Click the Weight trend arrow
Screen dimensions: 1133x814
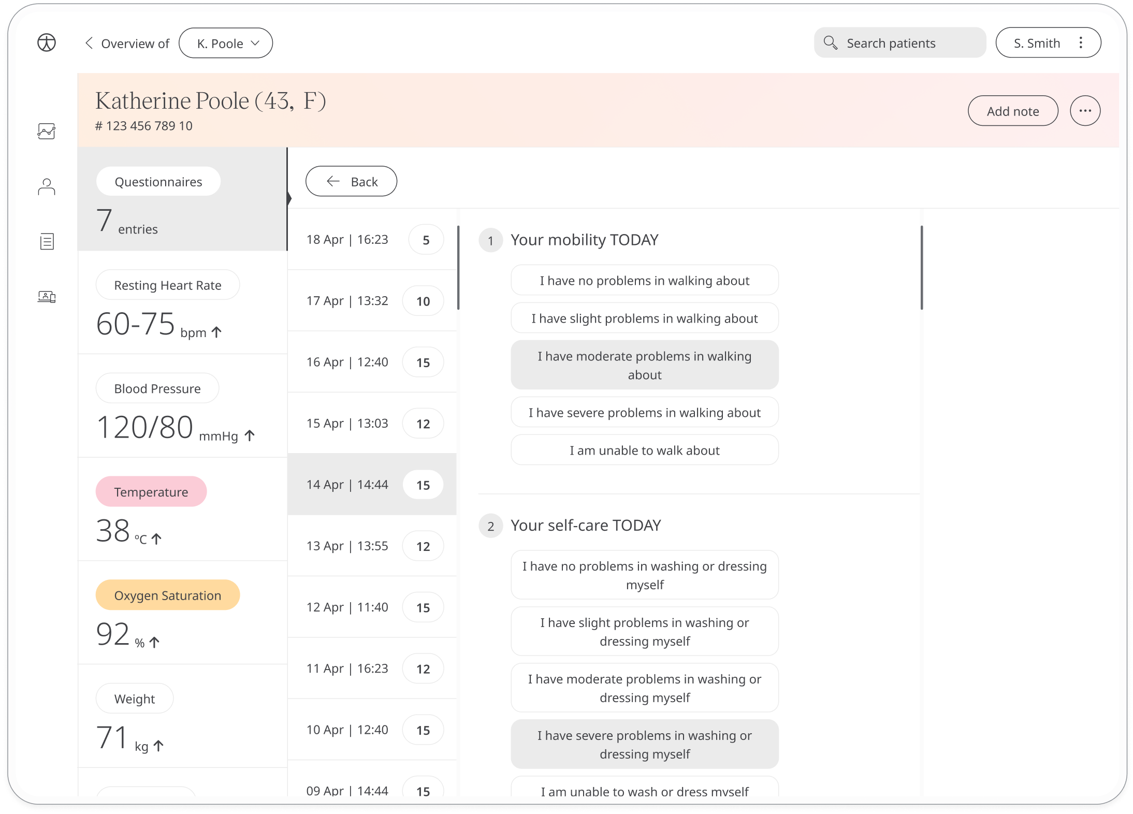coord(158,746)
